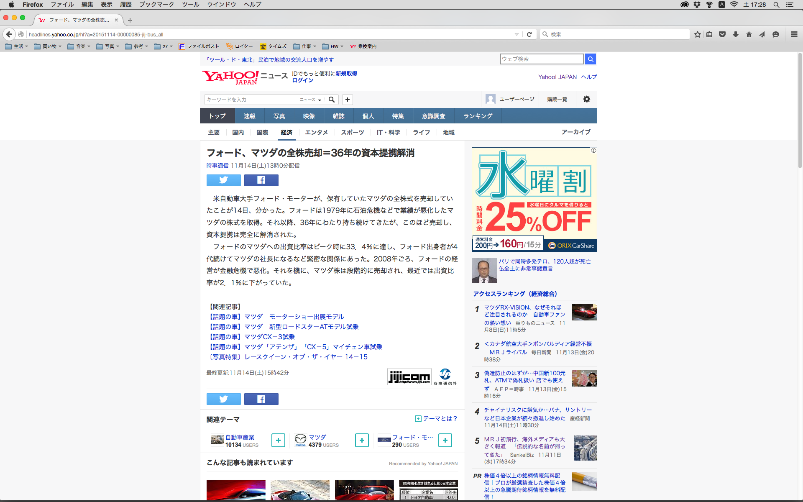
Task: Click the Firefox reload page icon
Action: point(529,34)
